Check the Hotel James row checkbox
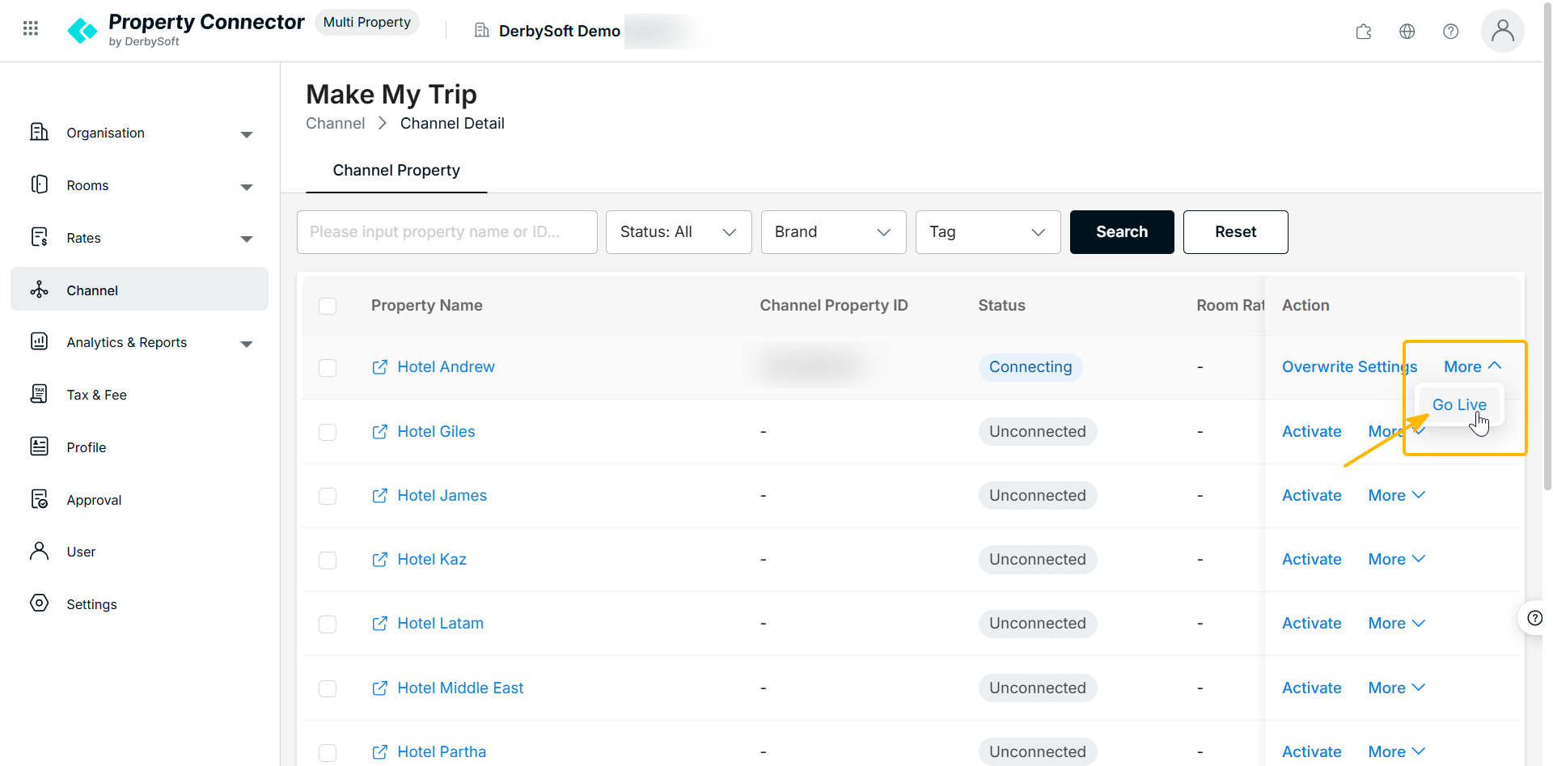1553x766 pixels. coord(328,497)
